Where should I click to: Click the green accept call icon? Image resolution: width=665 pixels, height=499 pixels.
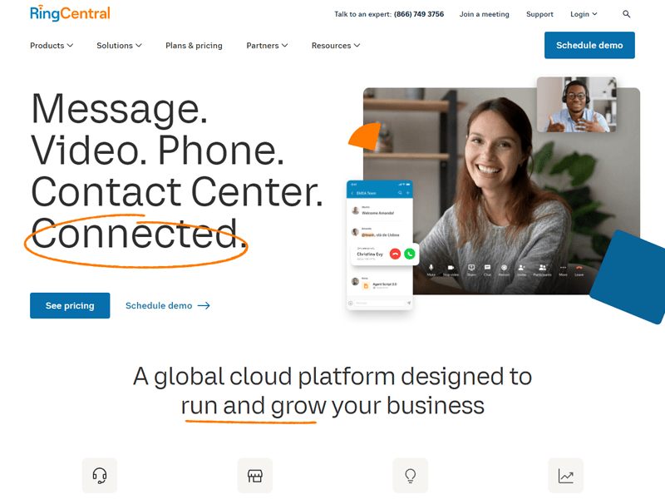[x=409, y=254]
